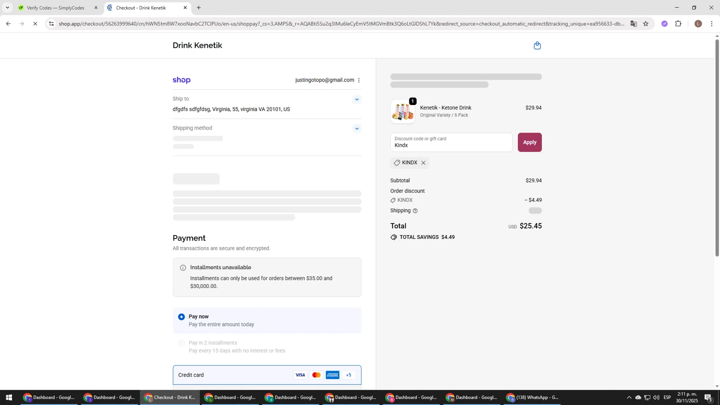
Task: Open the network icon in system tray
Action: (x=647, y=398)
